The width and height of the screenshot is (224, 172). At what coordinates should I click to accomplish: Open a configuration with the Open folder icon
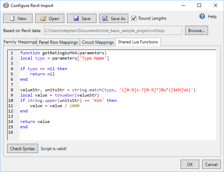tap(50, 18)
